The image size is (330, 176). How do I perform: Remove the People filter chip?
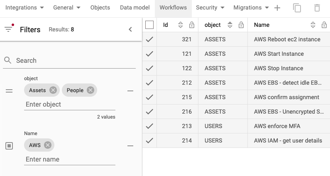[90, 90]
